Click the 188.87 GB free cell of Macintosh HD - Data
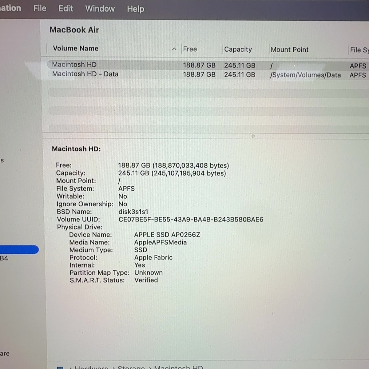 pyautogui.click(x=199, y=74)
